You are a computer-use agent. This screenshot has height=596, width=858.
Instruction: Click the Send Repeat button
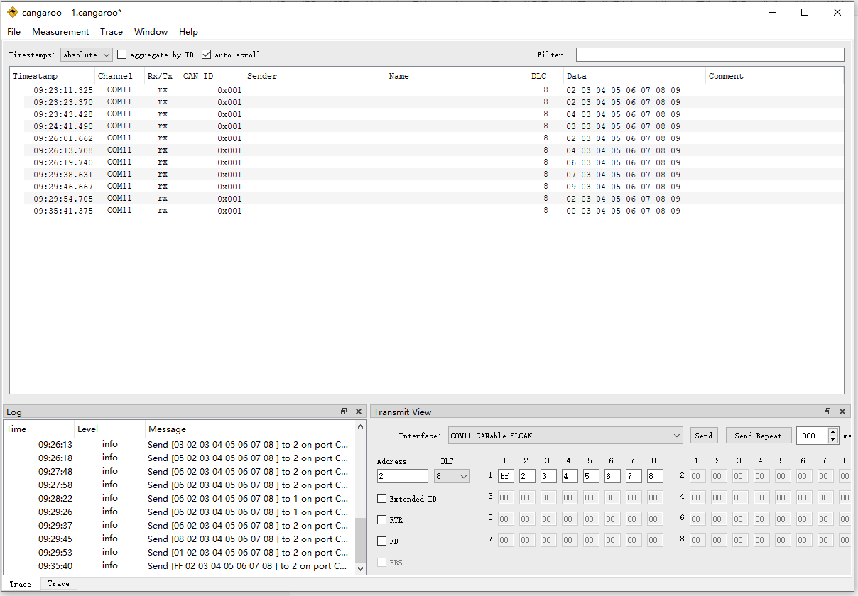click(759, 436)
